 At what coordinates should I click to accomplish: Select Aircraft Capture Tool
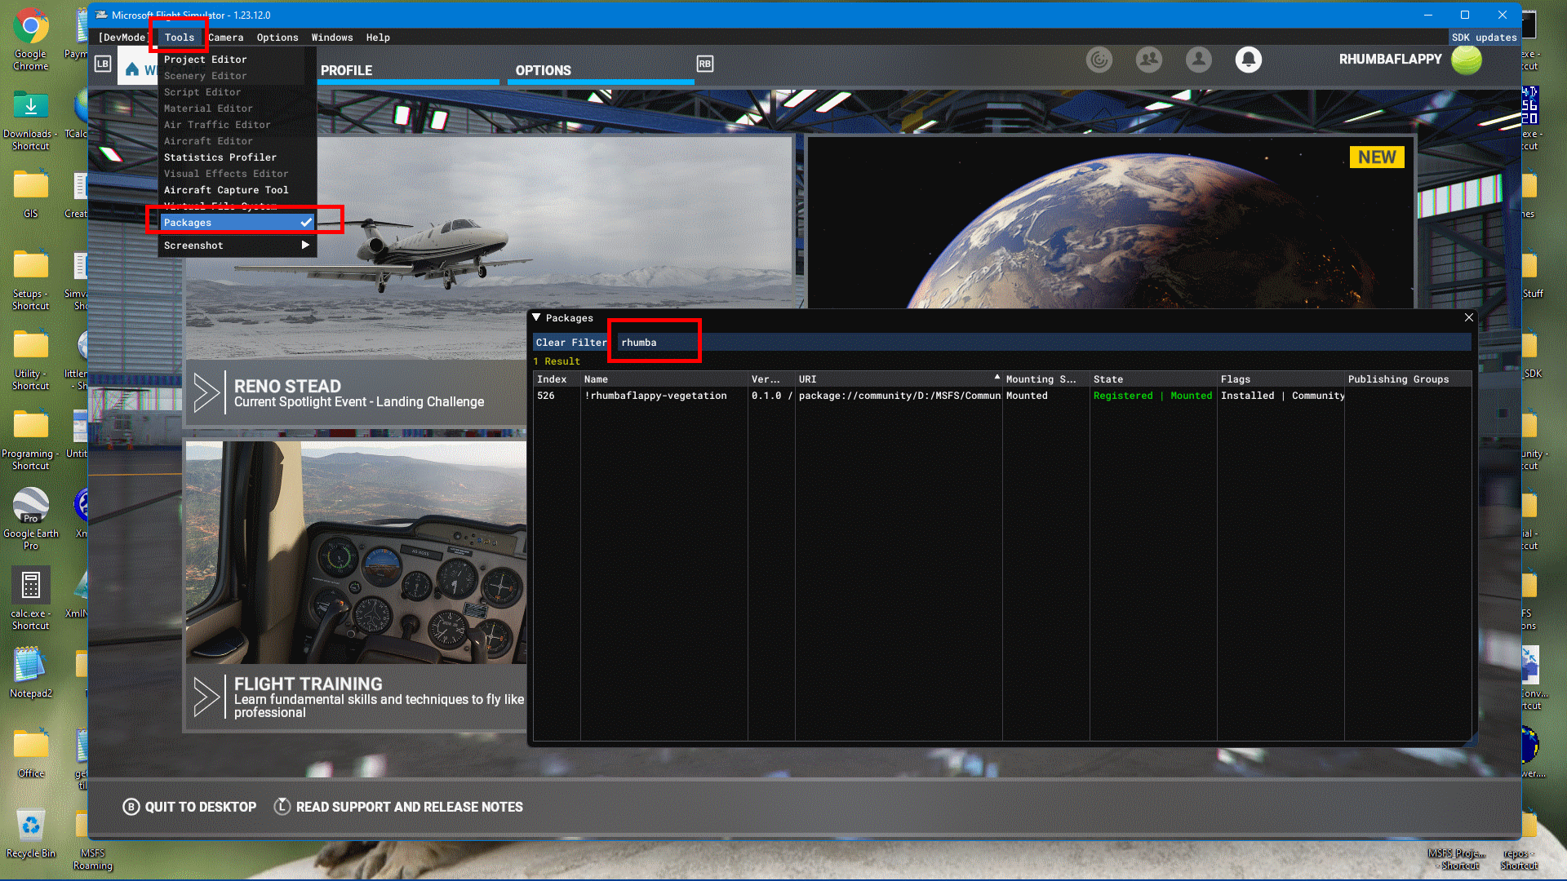tap(226, 190)
